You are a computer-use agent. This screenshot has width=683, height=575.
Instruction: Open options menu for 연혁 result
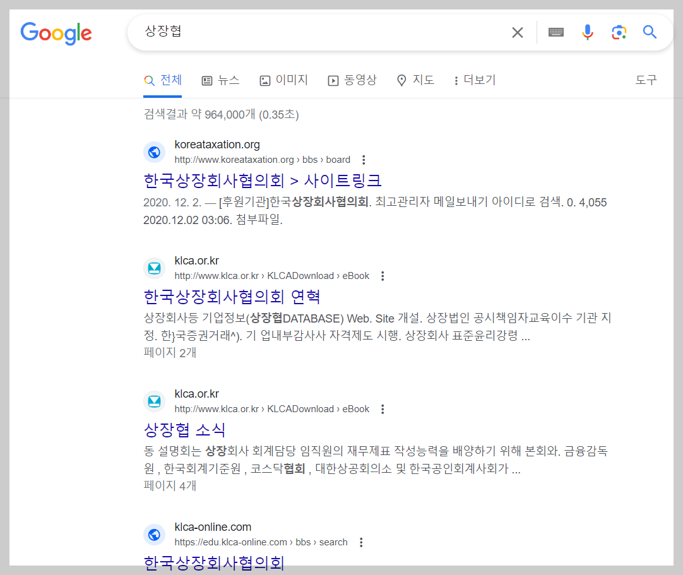coord(383,276)
